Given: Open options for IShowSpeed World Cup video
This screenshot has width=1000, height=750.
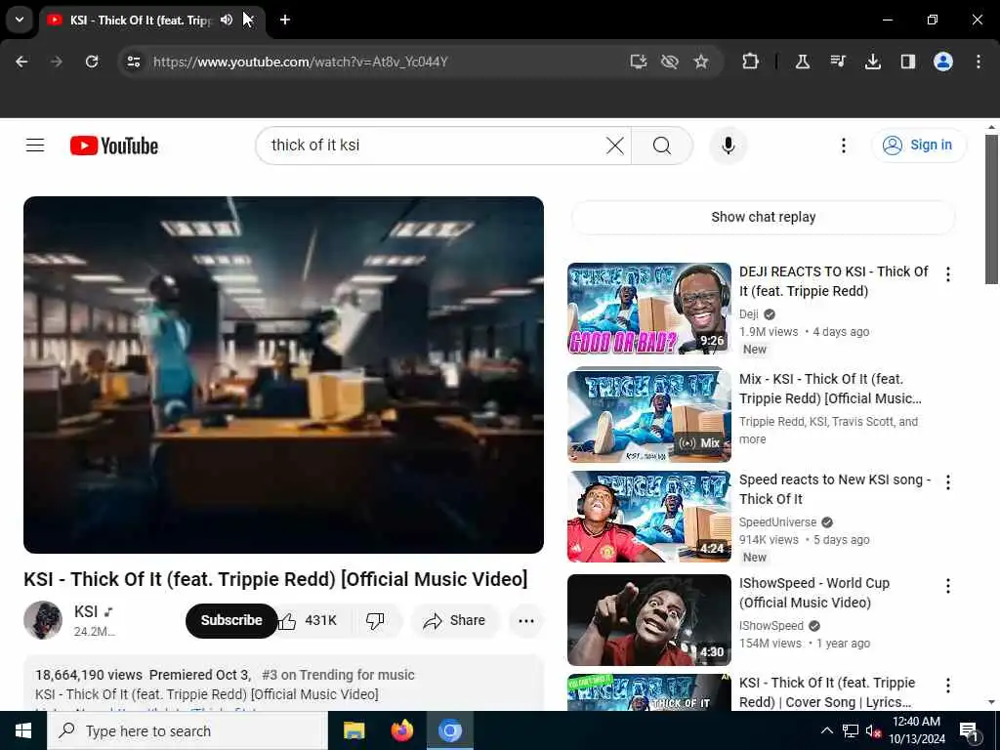Looking at the screenshot, I should [x=948, y=586].
